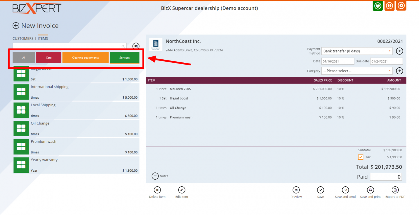Click the Save and send envelope icon
This screenshot has width=419, height=215.
coord(345,190)
